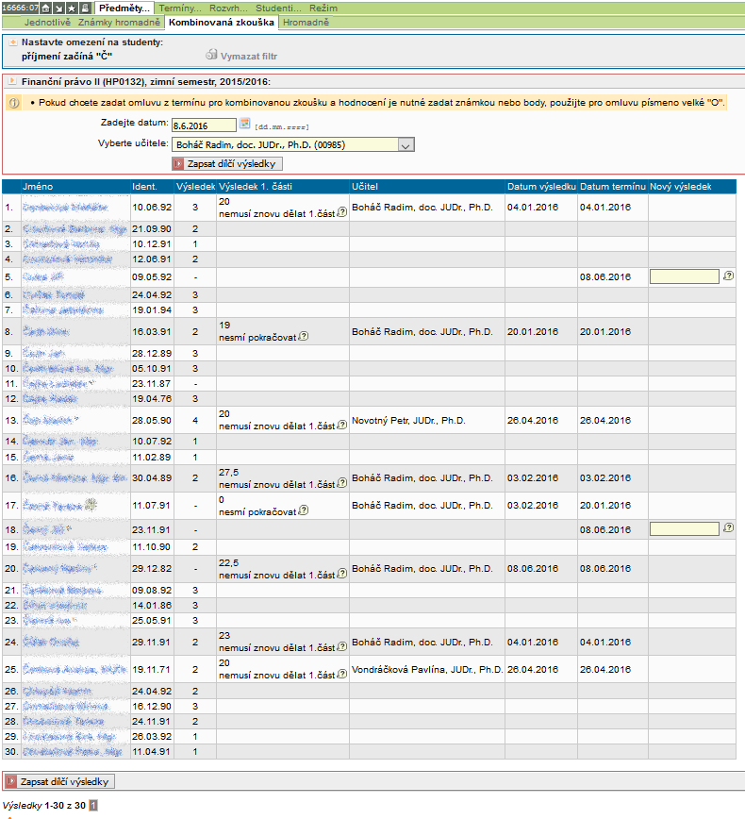Click the home icon in top toolbar
This screenshot has width=745, height=819.
46,8
